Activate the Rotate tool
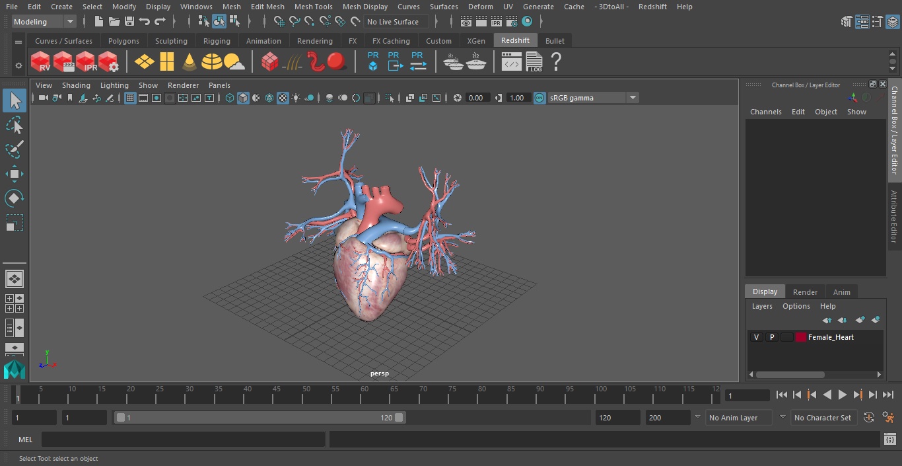The image size is (902, 466). pyautogui.click(x=14, y=198)
